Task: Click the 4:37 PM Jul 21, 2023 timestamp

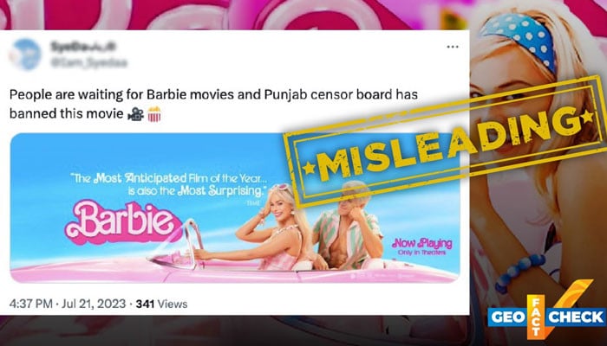Action: coord(68,304)
